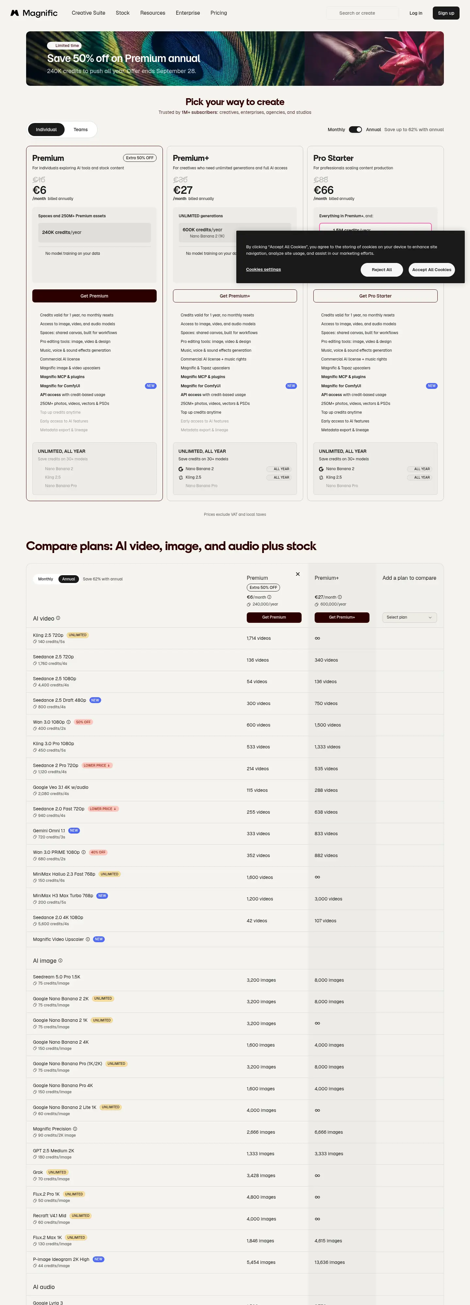Viewport: 470px width, 1305px height.
Task: Click info icon next to AI image heading
Action: [x=60, y=960]
